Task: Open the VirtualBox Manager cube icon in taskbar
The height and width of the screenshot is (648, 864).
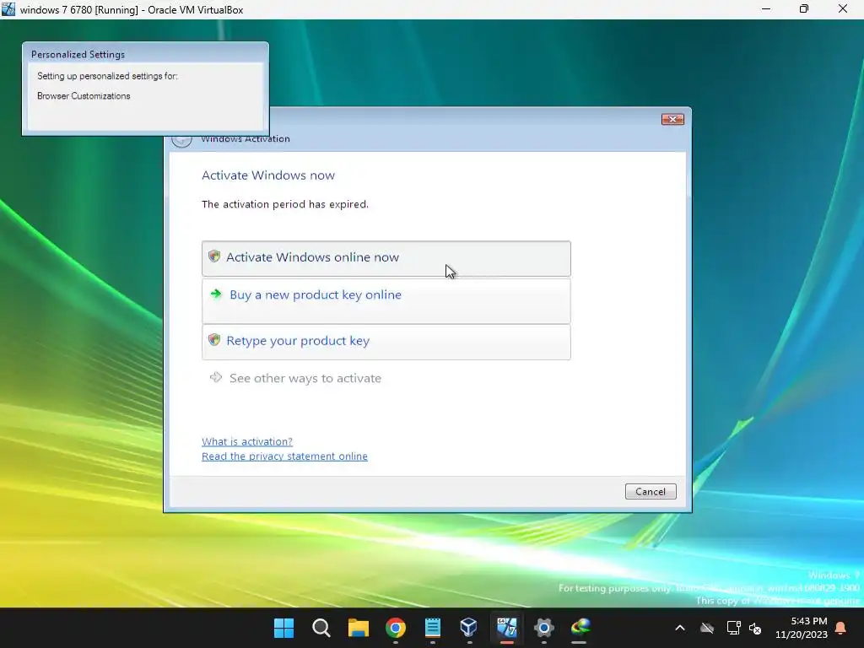Action: (x=469, y=627)
